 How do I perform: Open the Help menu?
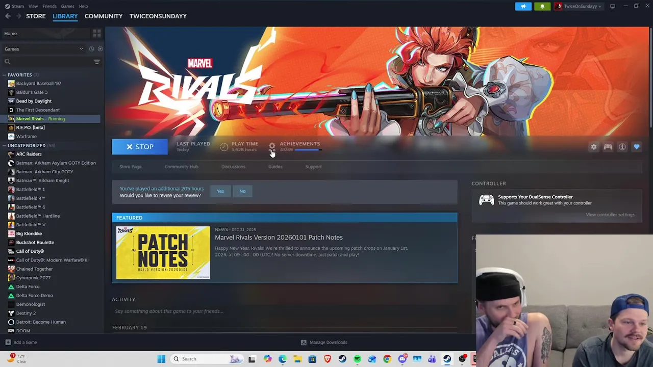click(x=83, y=6)
